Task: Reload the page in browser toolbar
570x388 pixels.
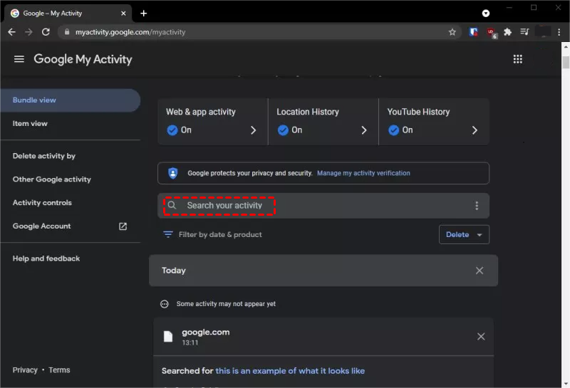Action: coord(46,32)
